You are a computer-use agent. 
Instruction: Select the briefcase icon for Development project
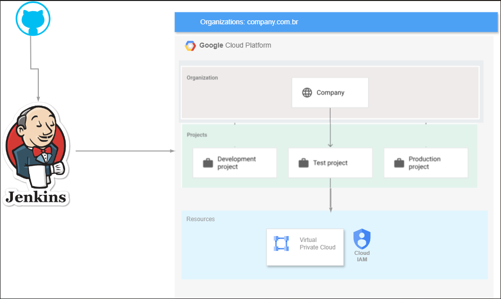point(208,163)
